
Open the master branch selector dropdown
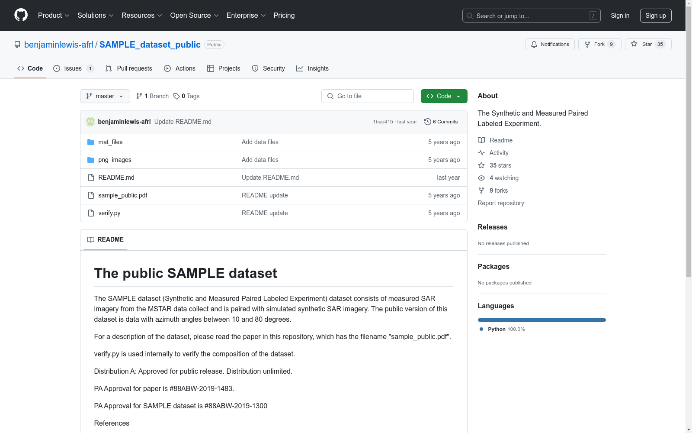(105, 96)
